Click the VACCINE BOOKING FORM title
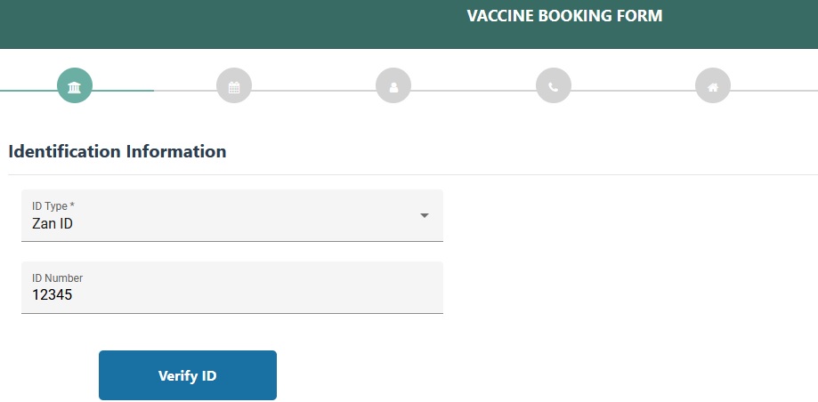 [564, 16]
